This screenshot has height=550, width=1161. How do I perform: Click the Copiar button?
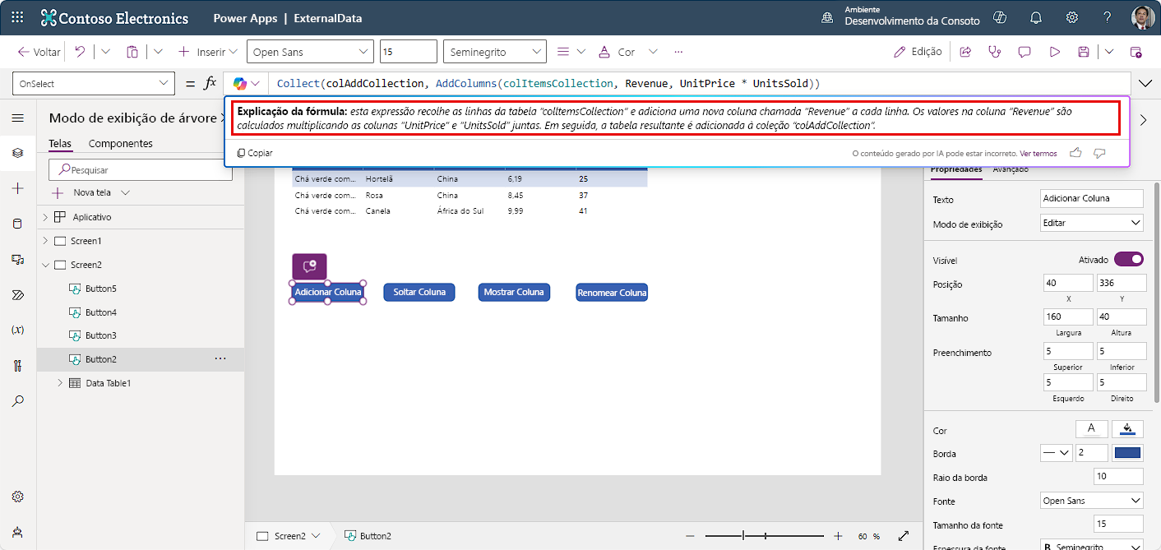point(255,153)
